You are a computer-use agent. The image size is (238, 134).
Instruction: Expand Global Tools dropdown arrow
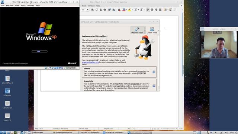tap(159, 30)
